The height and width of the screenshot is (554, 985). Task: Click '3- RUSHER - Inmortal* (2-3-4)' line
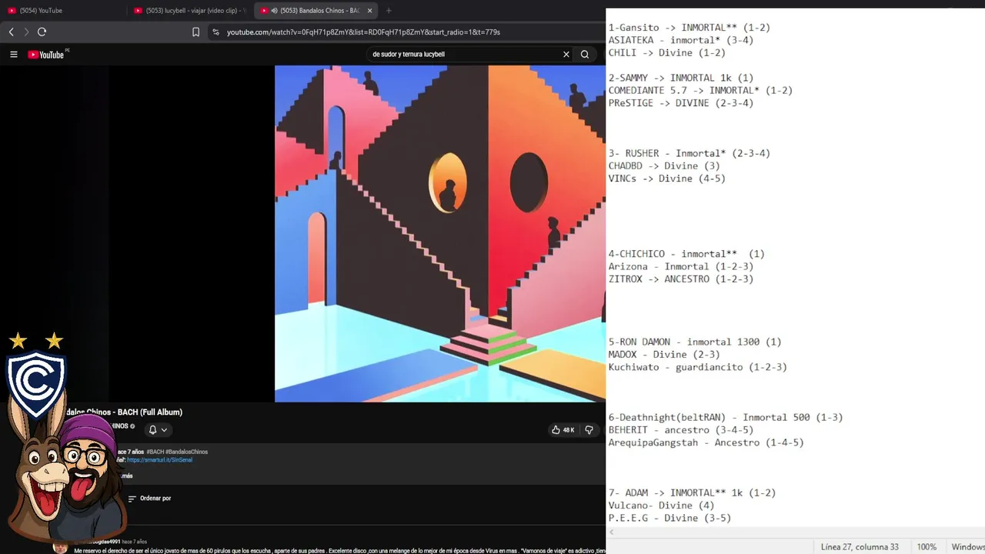click(689, 153)
